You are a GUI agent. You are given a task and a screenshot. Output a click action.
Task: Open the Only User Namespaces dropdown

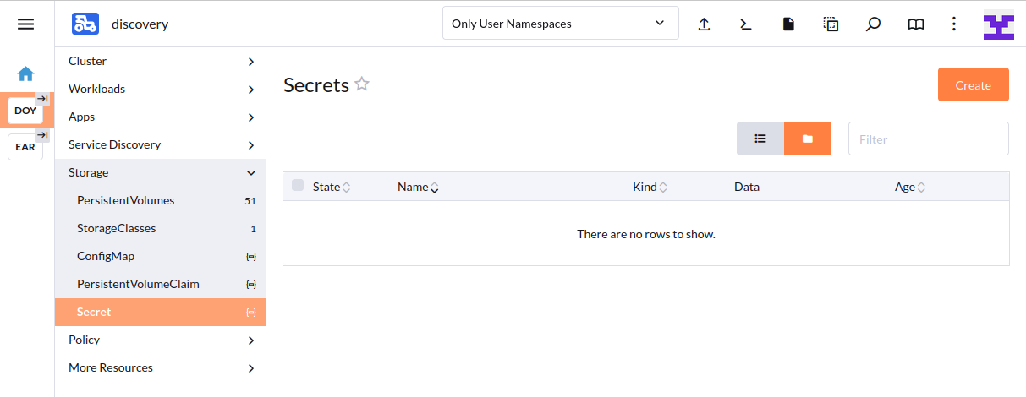click(x=560, y=24)
